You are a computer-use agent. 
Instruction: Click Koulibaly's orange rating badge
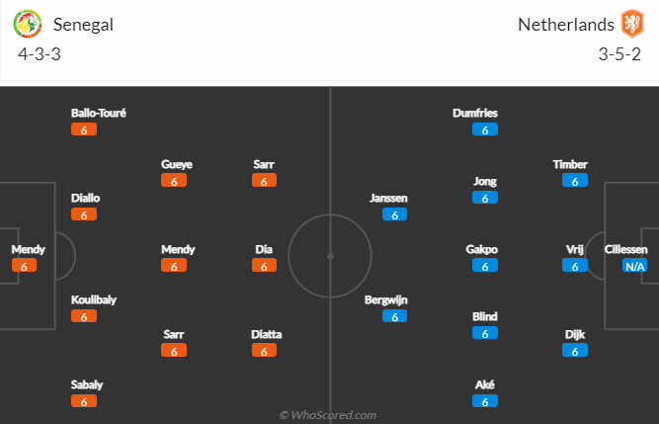coord(84,316)
